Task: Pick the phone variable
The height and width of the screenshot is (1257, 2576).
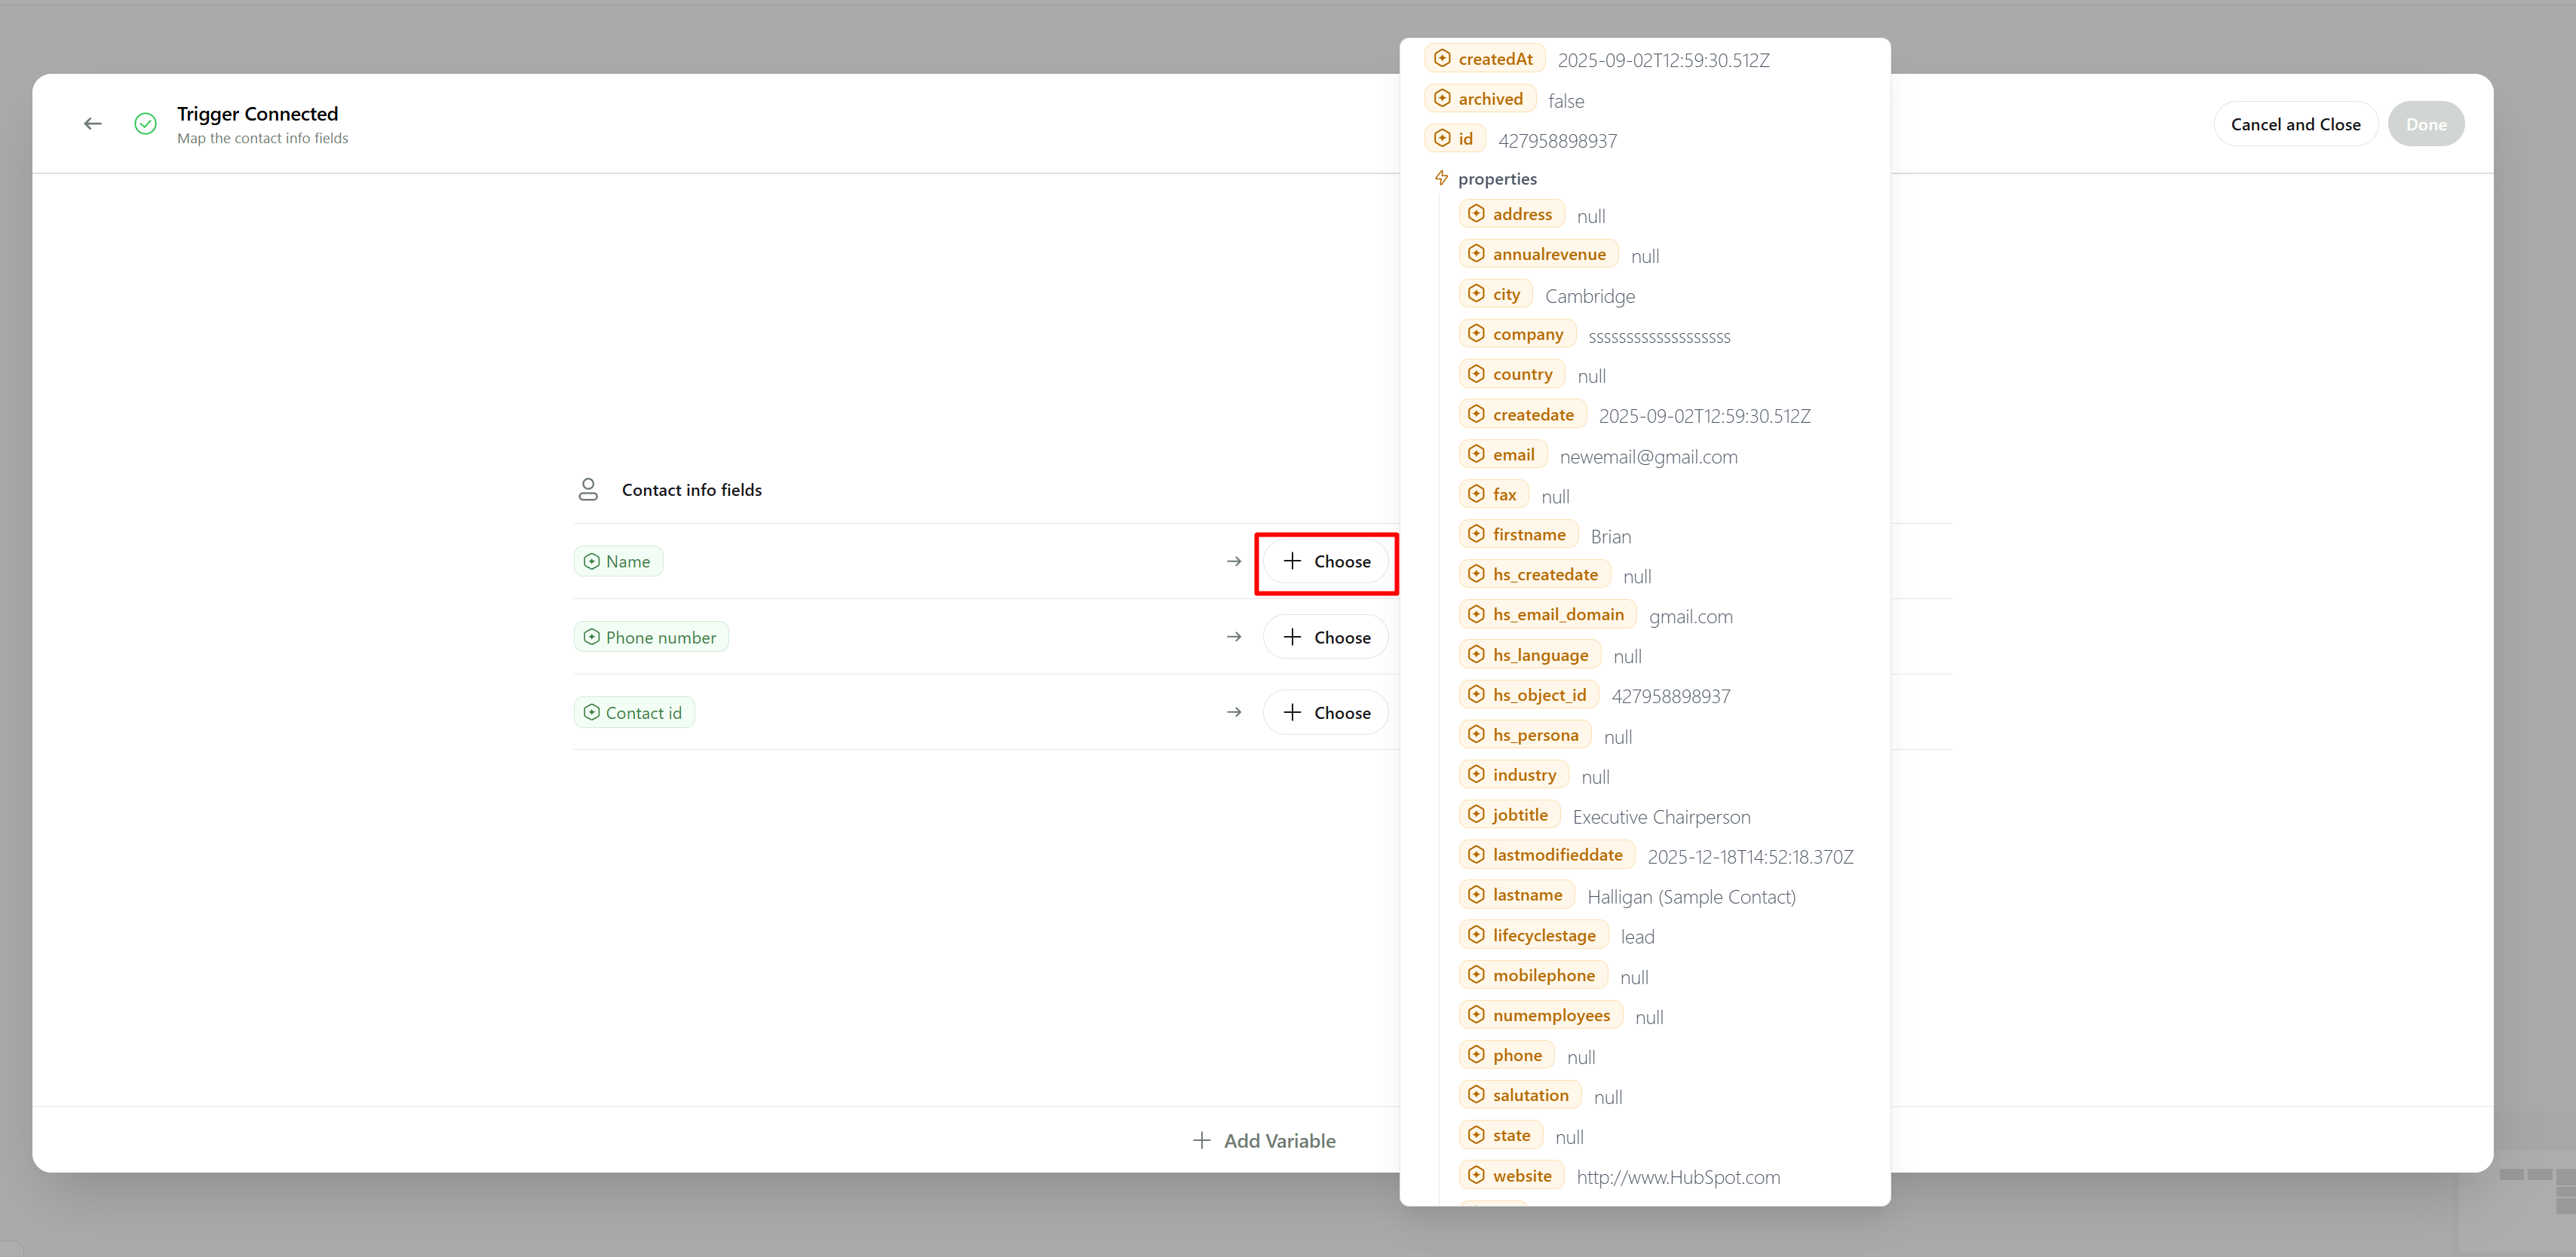Action: pyautogui.click(x=1507, y=1055)
